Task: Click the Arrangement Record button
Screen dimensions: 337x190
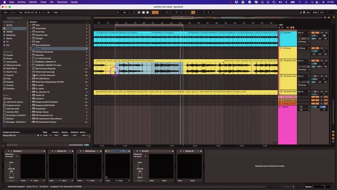Action: [147, 13]
